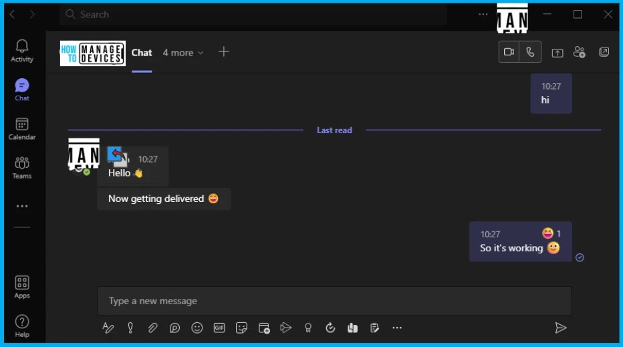The width and height of the screenshot is (623, 347).
Task: Open the Updates icon in compose toolbar
Action: point(330,328)
